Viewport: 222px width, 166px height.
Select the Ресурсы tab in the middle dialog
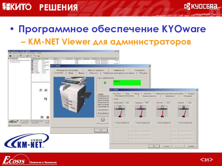tap(143, 73)
